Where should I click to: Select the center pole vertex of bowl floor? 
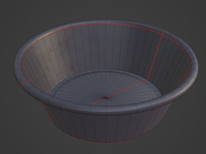pyautogui.click(x=106, y=98)
